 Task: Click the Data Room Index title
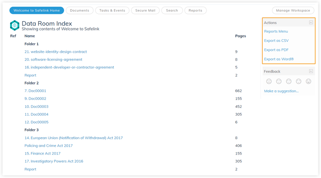(x=47, y=24)
